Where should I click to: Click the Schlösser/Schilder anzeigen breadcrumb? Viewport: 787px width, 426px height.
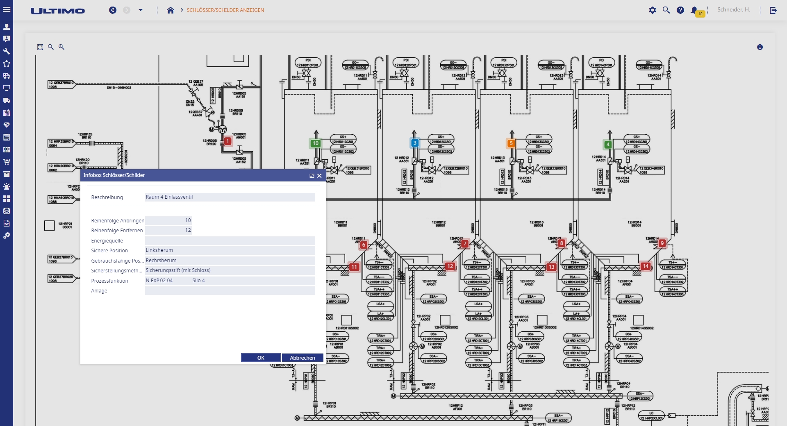pos(225,10)
